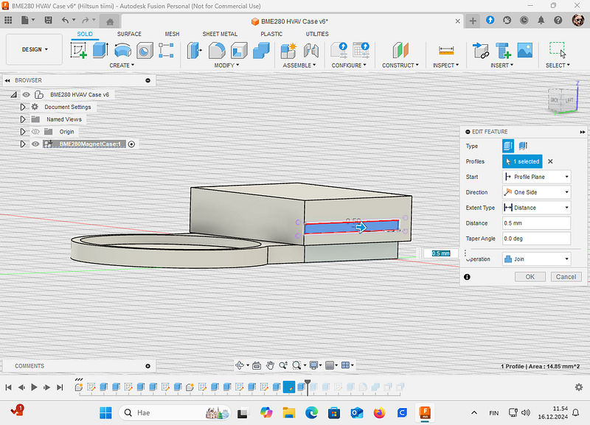Image resolution: width=590 pixels, height=425 pixels.
Task: Select the Extrude tool in the Create group
Action: point(100,50)
